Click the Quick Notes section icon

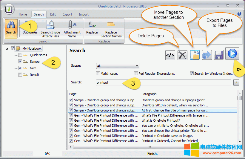coord(25,55)
